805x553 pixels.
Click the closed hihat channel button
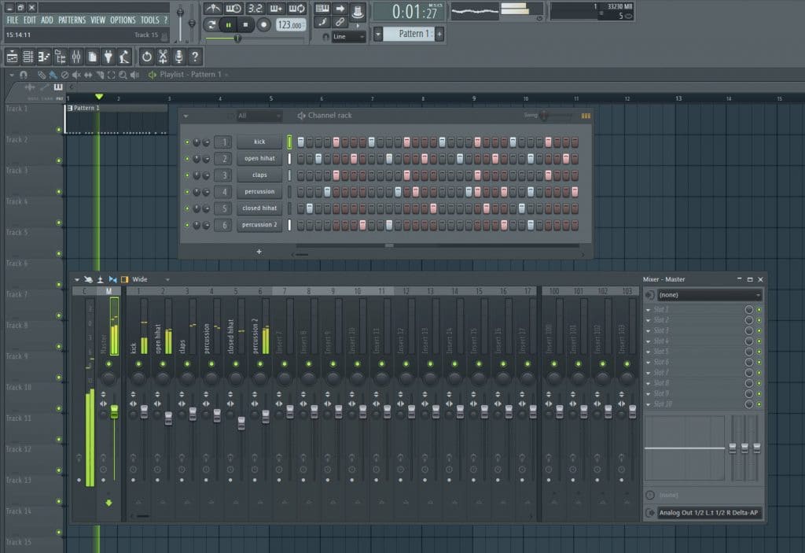coord(259,208)
